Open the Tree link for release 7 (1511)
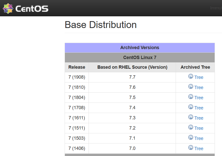Viewport: 222px width, 156px height. click(x=199, y=128)
